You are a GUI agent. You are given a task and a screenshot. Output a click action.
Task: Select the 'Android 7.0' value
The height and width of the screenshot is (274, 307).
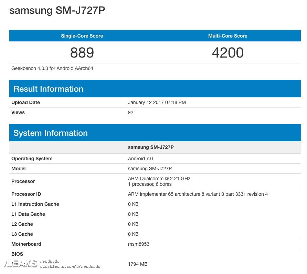click(x=140, y=159)
